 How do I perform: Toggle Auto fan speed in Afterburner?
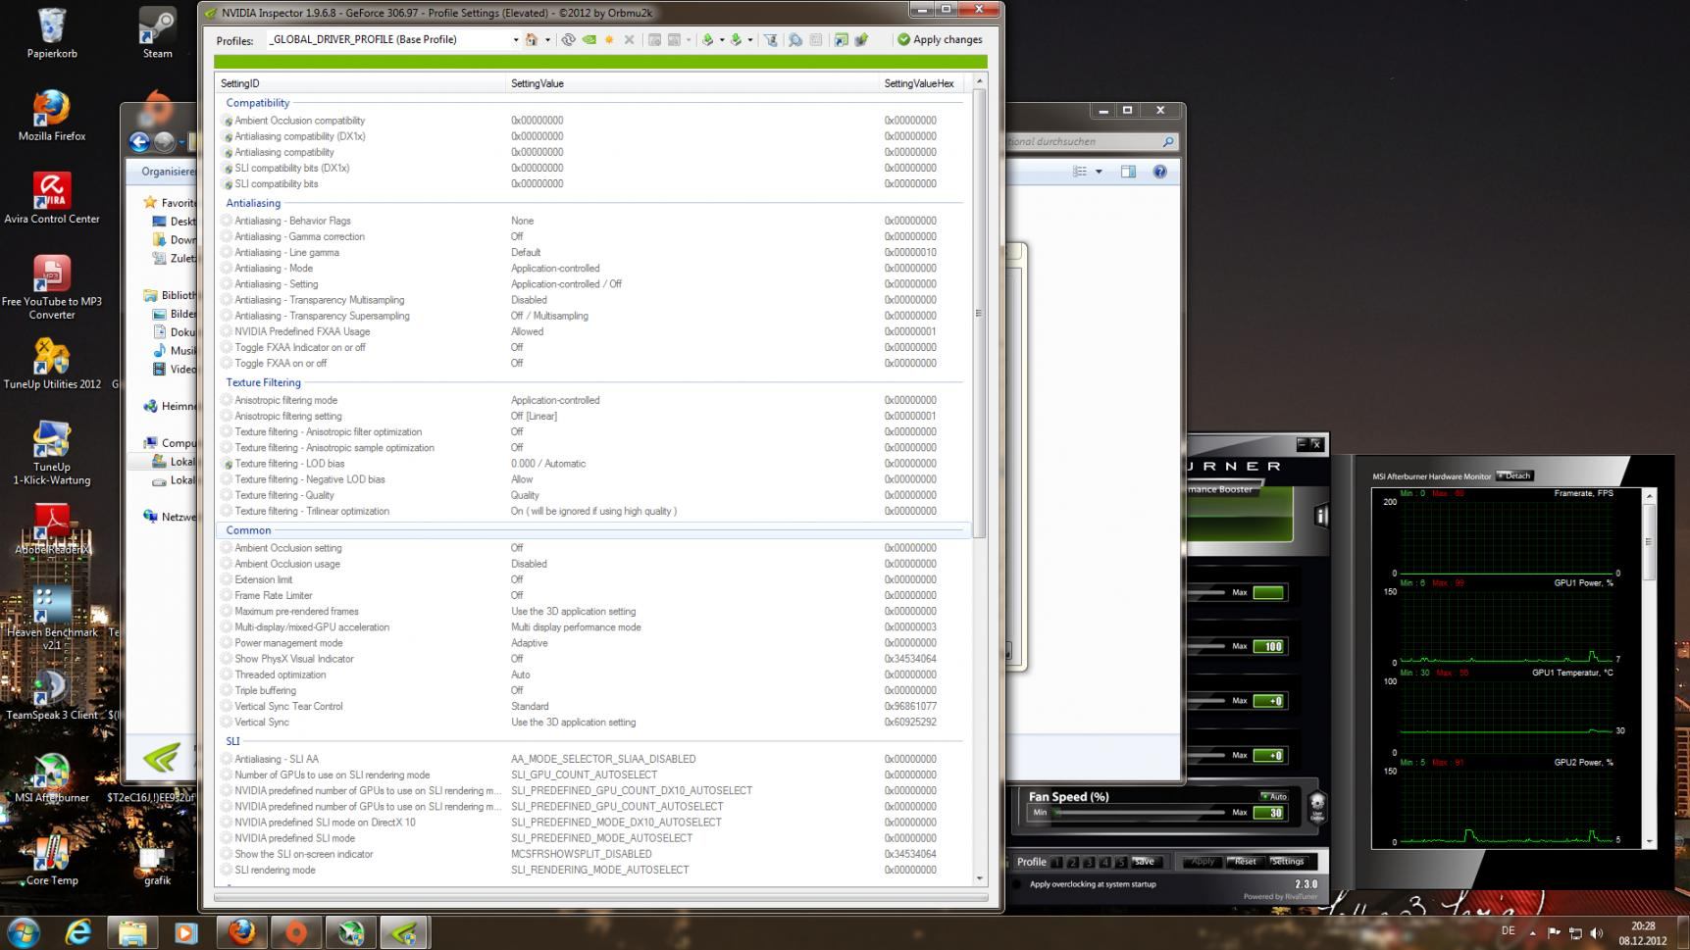[x=1273, y=796]
